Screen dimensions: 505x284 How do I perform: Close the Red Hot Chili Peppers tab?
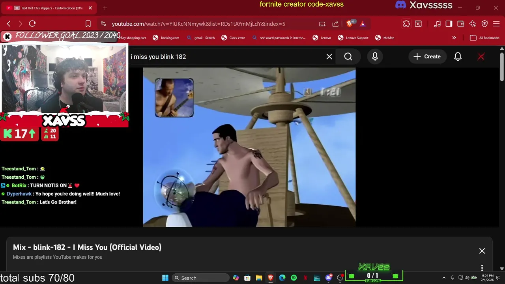pyautogui.click(x=90, y=8)
